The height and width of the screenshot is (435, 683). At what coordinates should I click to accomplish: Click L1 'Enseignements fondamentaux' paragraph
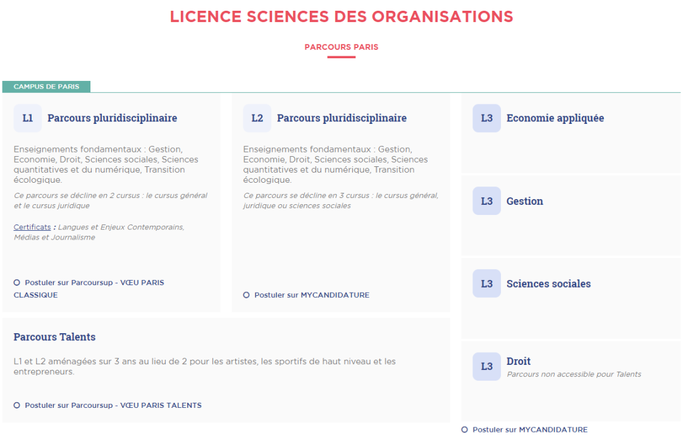tap(106, 164)
